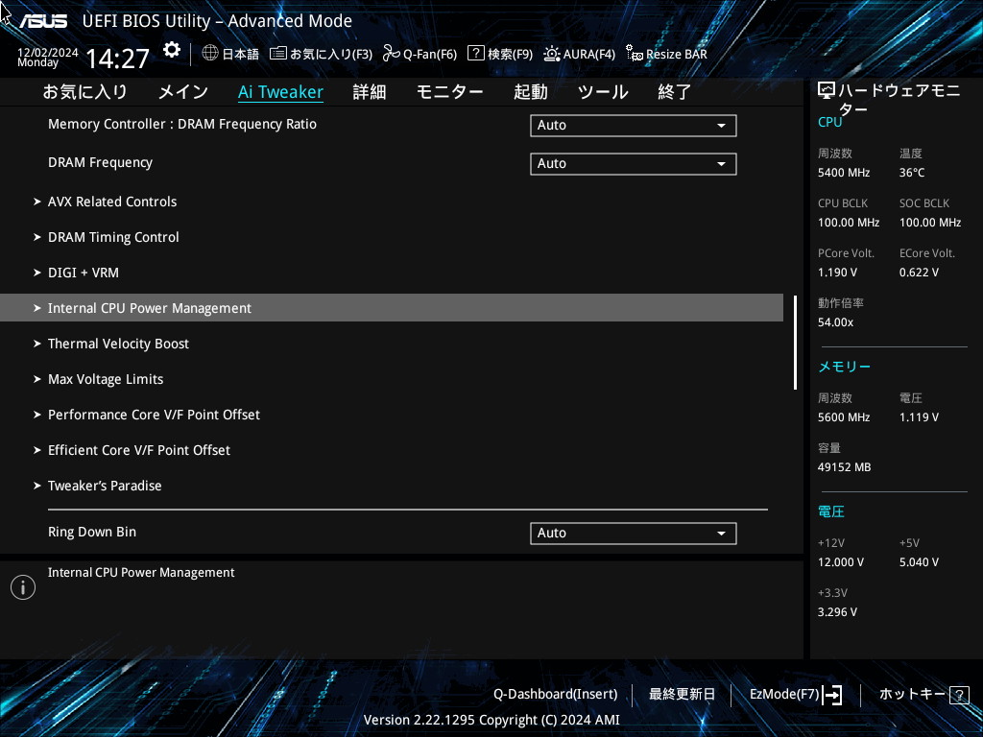Open the モニター tab
Image resolution: width=983 pixels, height=737 pixels.
[x=449, y=92]
